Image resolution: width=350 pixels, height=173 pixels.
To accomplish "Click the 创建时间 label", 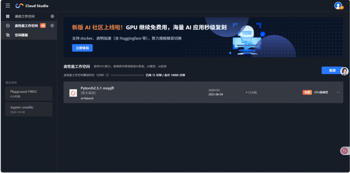I will 214,90.
